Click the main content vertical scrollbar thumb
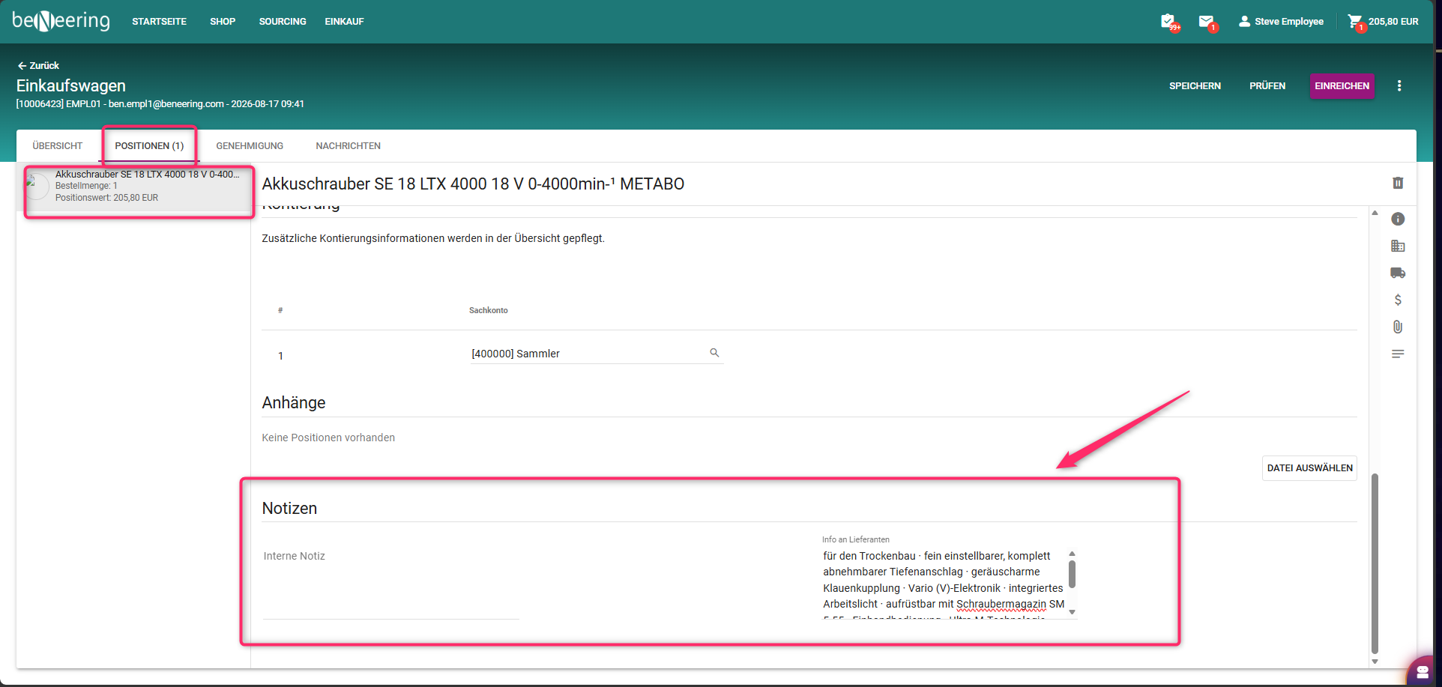Viewport: 1442px width, 687px height. pyautogui.click(x=1375, y=564)
